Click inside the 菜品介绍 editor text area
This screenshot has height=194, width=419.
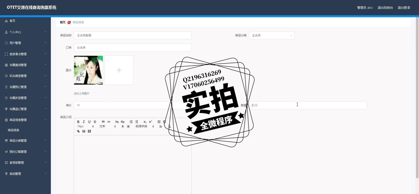133,164
